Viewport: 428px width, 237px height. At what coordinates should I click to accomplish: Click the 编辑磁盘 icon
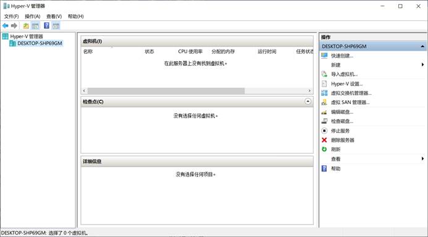(x=324, y=112)
